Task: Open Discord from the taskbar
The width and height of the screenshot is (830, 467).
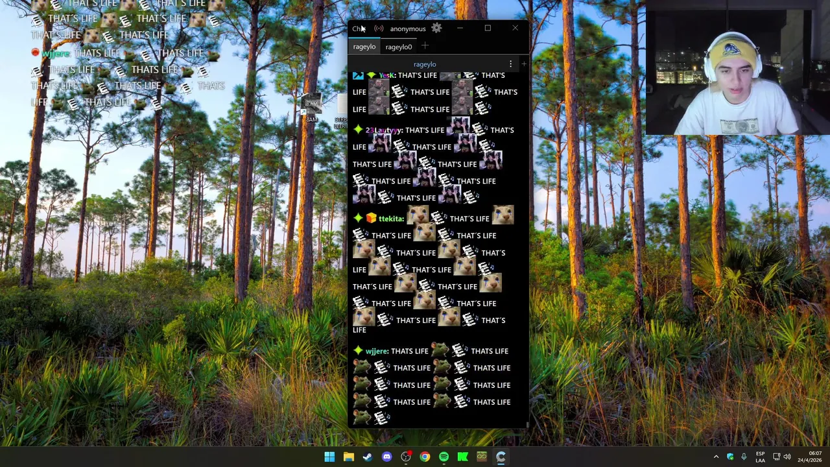Action: pyautogui.click(x=386, y=457)
